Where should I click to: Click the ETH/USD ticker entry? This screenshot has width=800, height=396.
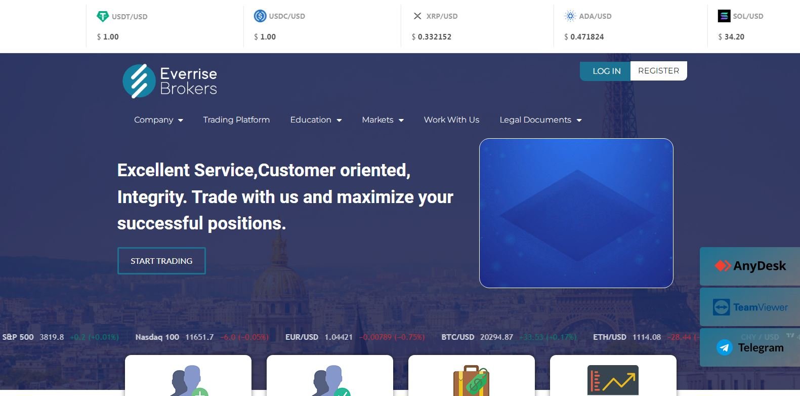tap(645, 337)
